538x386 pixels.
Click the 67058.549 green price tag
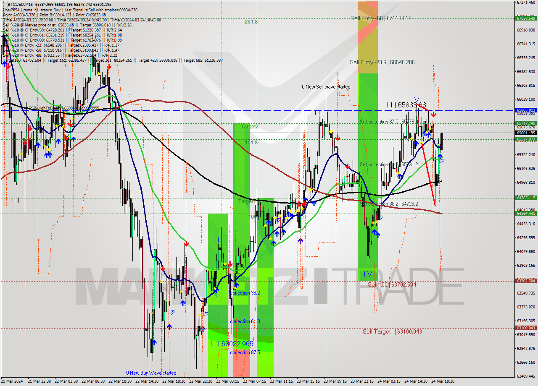pyautogui.click(x=526, y=18)
